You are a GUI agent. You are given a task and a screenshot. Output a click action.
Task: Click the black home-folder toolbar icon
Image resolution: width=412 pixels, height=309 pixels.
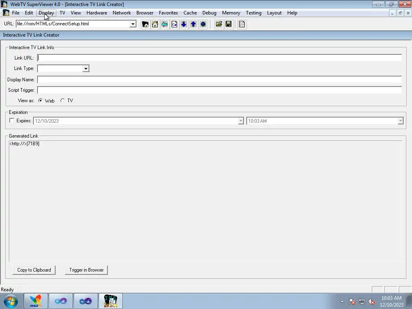145,25
